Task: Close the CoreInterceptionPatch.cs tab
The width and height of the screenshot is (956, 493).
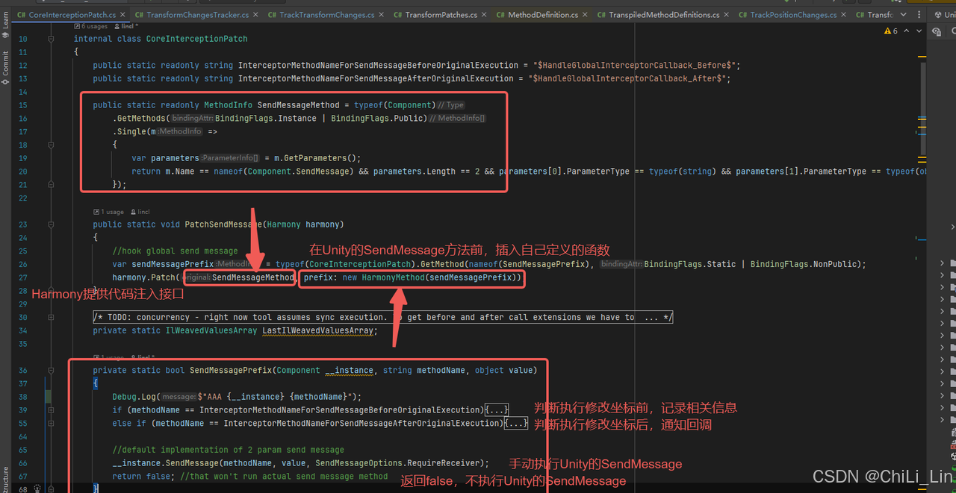Action: tap(123, 15)
